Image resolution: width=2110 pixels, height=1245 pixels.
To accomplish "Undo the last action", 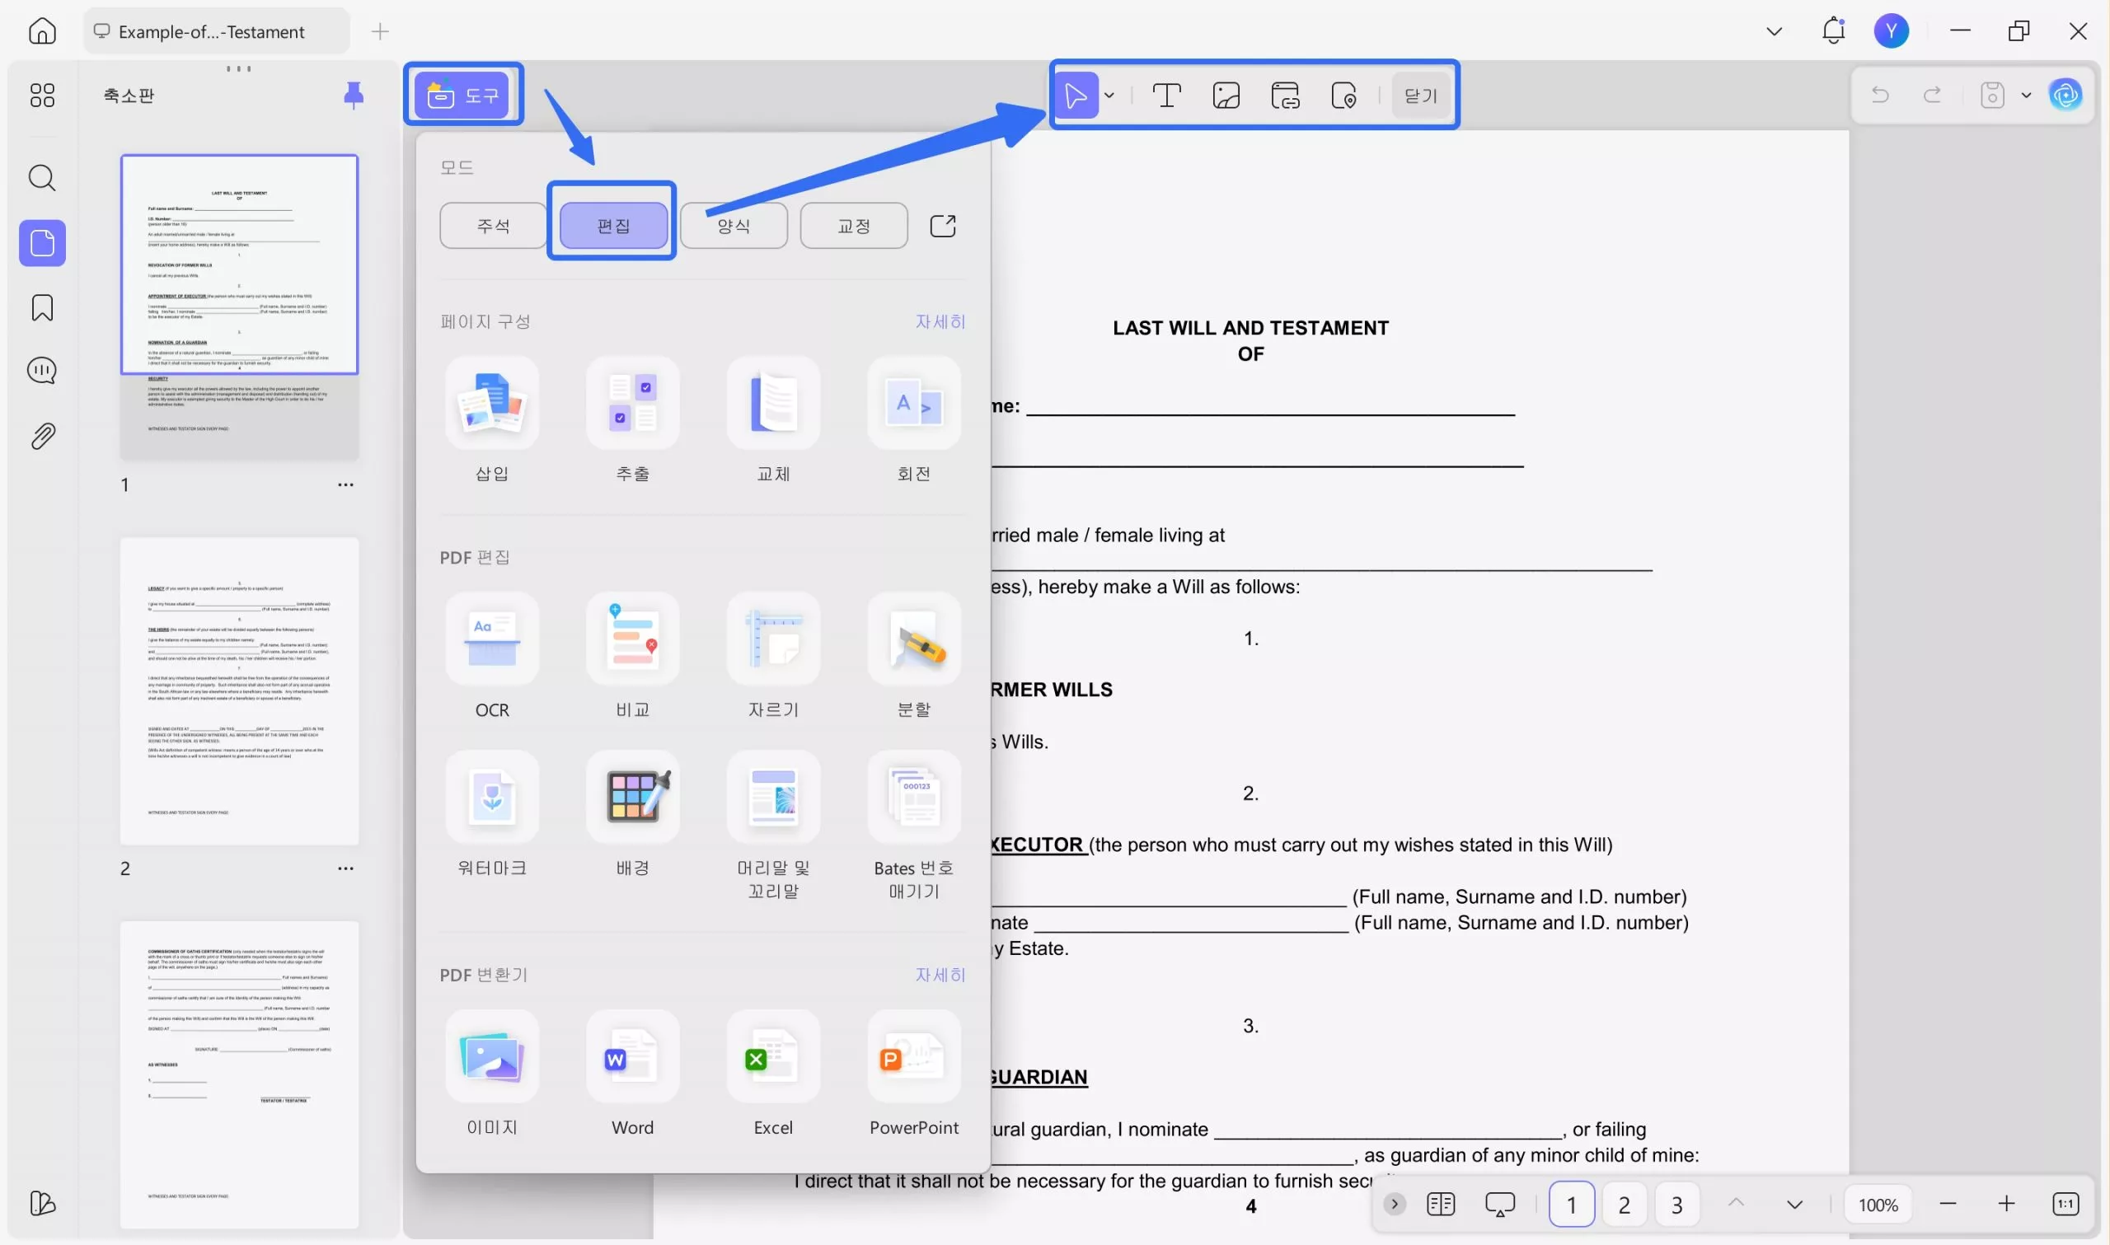I will pos(1880,95).
